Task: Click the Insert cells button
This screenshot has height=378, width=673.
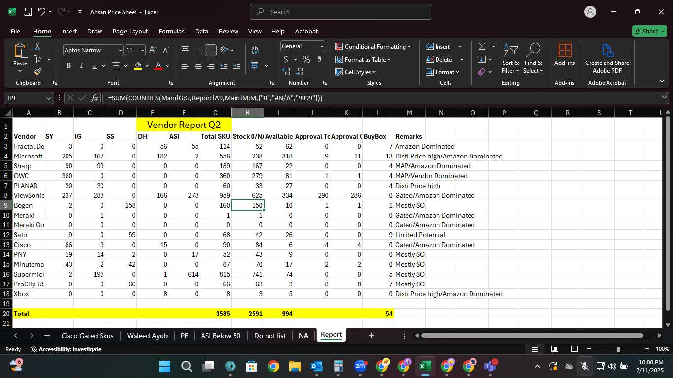Action: [444, 46]
